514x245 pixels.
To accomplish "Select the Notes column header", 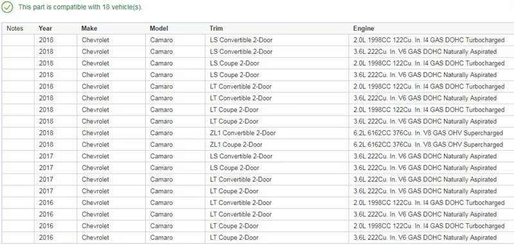I will 15,28.
